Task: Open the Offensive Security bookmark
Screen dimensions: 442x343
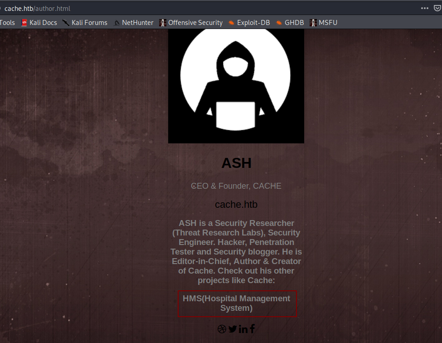Action: tap(191, 23)
